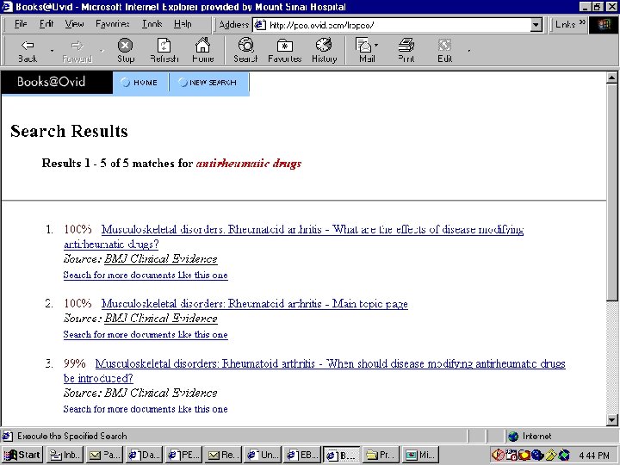Click the BMJ Clinical Evidence text under result 3
620x465 pixels.
(x=160, y=393)
